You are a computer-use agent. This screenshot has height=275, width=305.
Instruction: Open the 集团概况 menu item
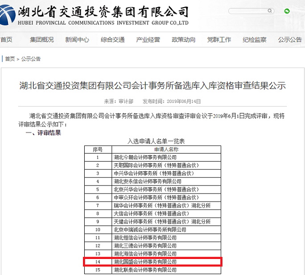42,40
